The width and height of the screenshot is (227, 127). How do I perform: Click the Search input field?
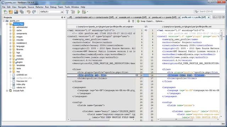pos(212,12)
